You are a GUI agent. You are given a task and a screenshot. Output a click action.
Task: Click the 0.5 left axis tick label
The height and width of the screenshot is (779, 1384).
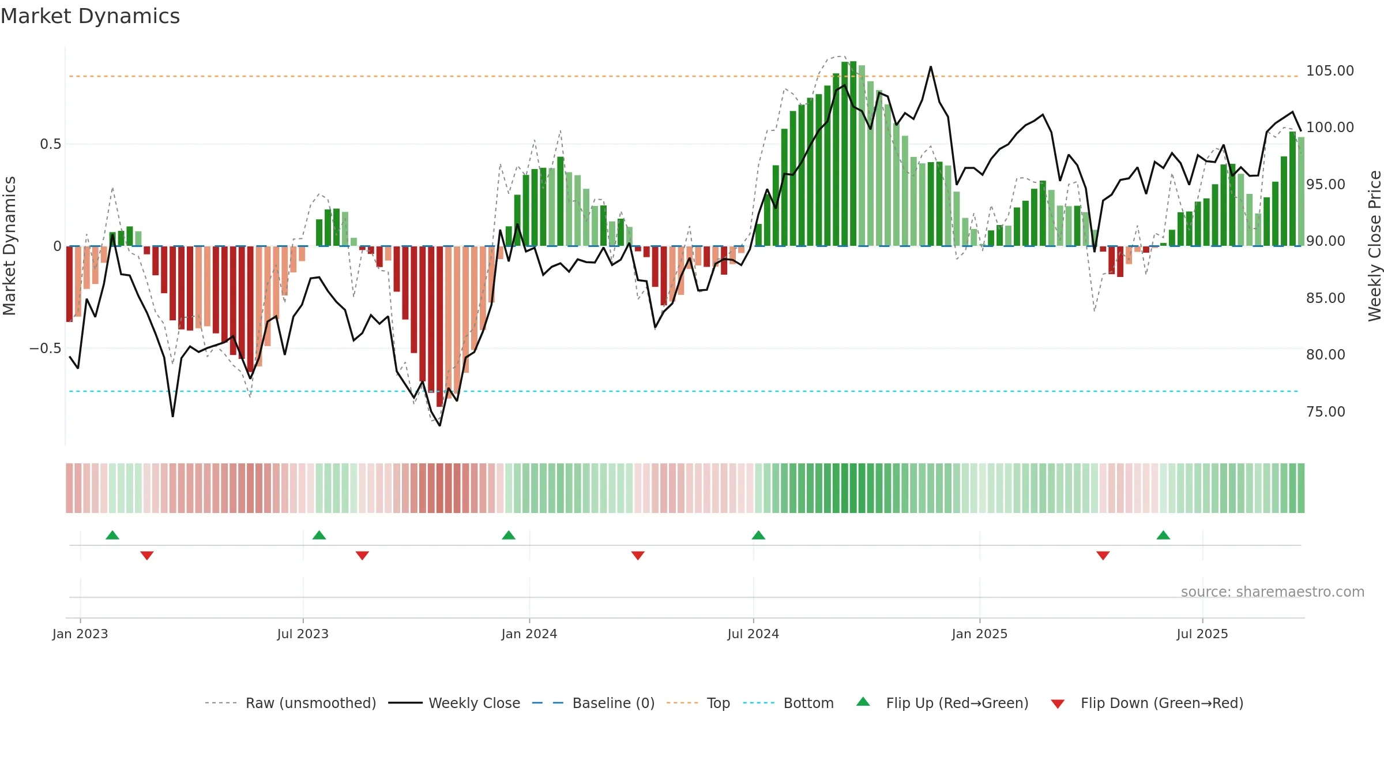51,144
